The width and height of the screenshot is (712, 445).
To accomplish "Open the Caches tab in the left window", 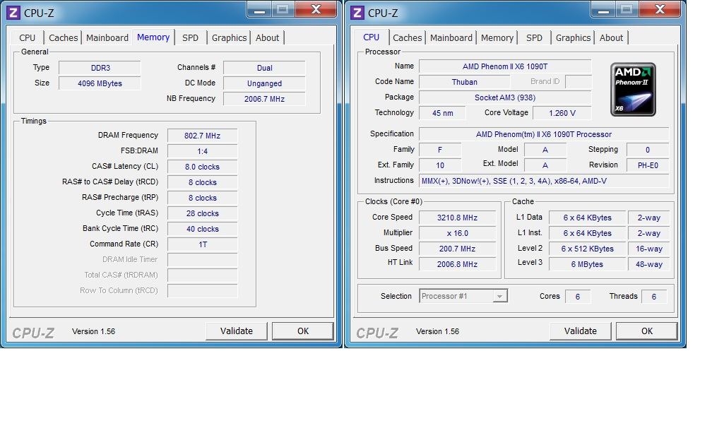I will (63, 37).
